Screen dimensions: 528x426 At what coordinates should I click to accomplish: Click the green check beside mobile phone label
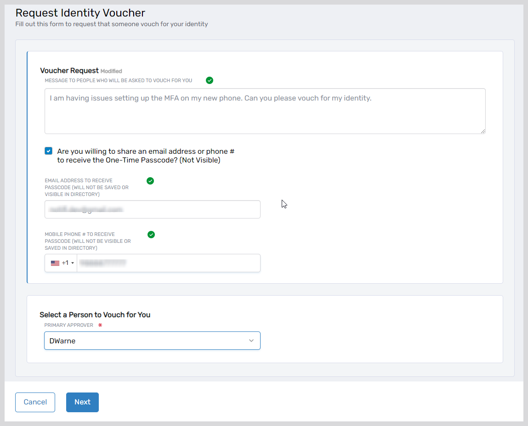click(151, 235)
